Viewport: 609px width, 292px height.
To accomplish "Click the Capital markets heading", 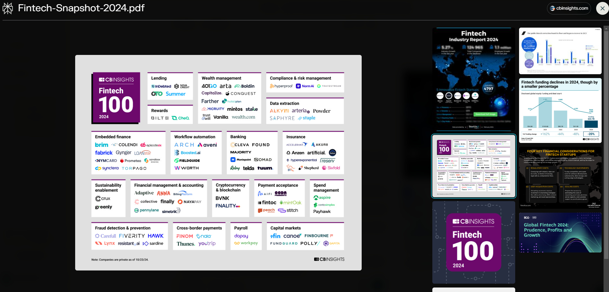I will (x=286, y=228).
